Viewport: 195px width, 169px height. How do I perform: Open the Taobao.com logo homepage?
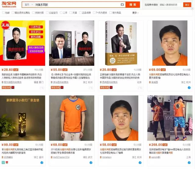click(9, 5)
